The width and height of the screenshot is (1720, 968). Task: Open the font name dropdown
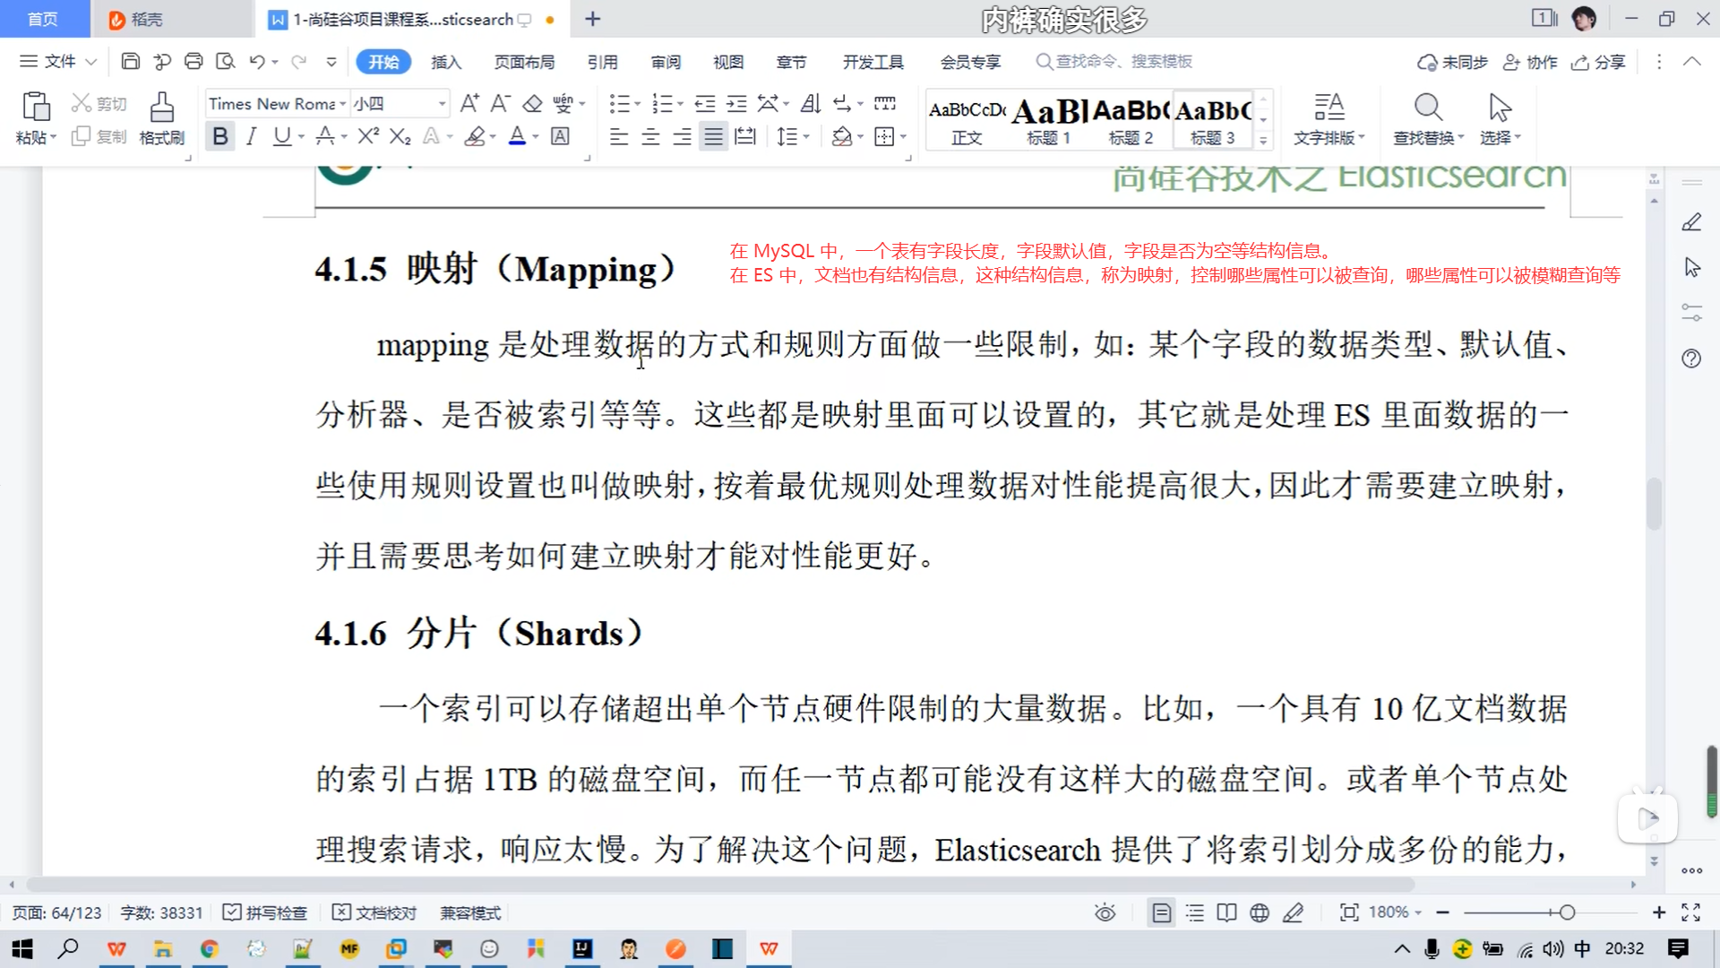point(342,104)
